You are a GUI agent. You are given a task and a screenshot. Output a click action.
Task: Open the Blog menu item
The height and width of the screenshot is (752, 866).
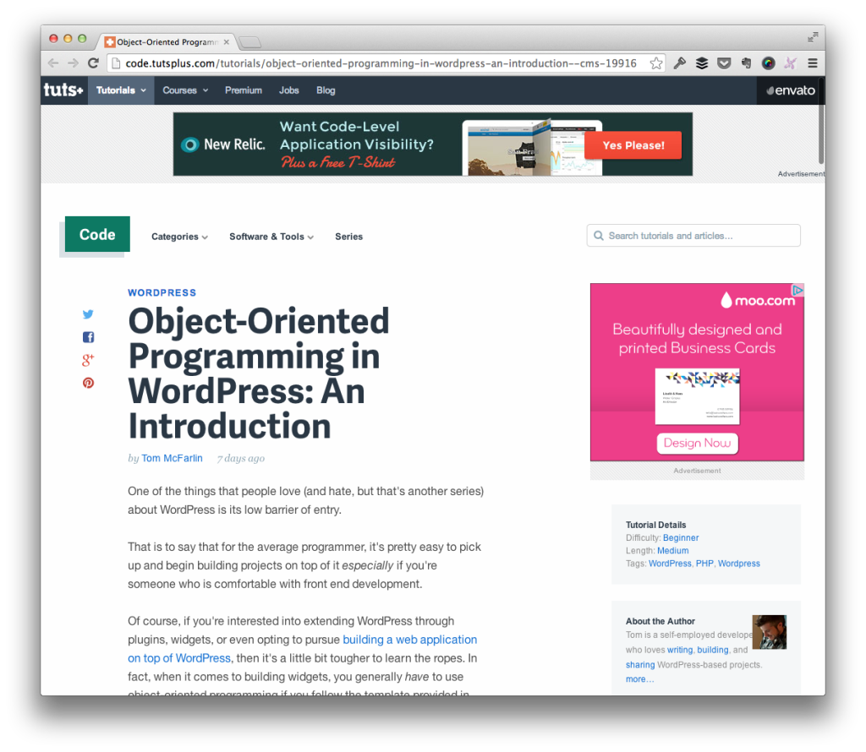[x=326, y=90]
